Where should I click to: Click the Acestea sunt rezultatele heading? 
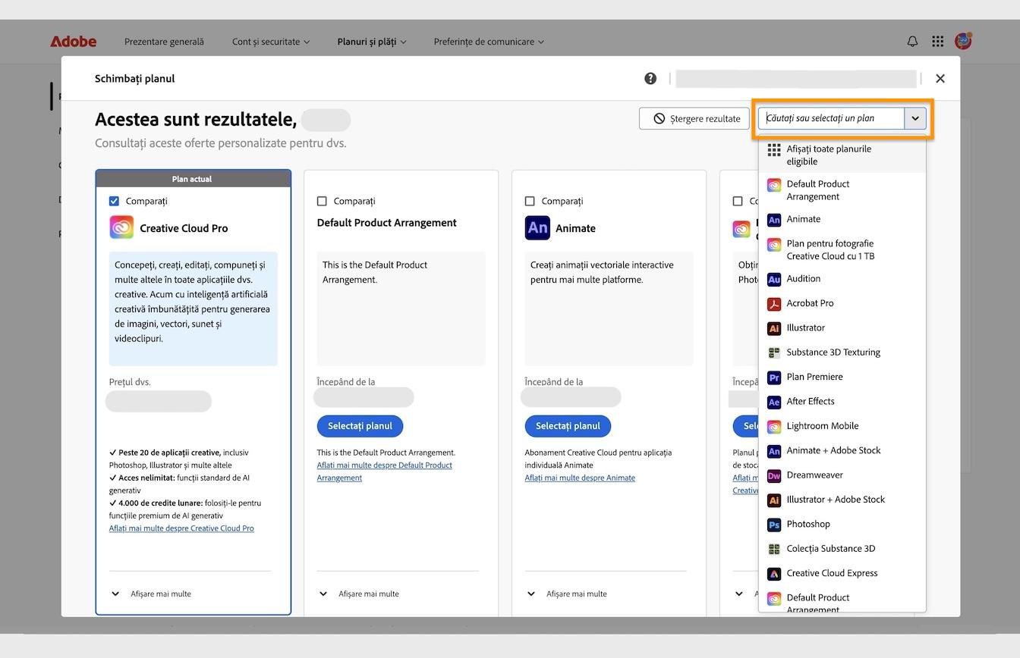(196, 119)
